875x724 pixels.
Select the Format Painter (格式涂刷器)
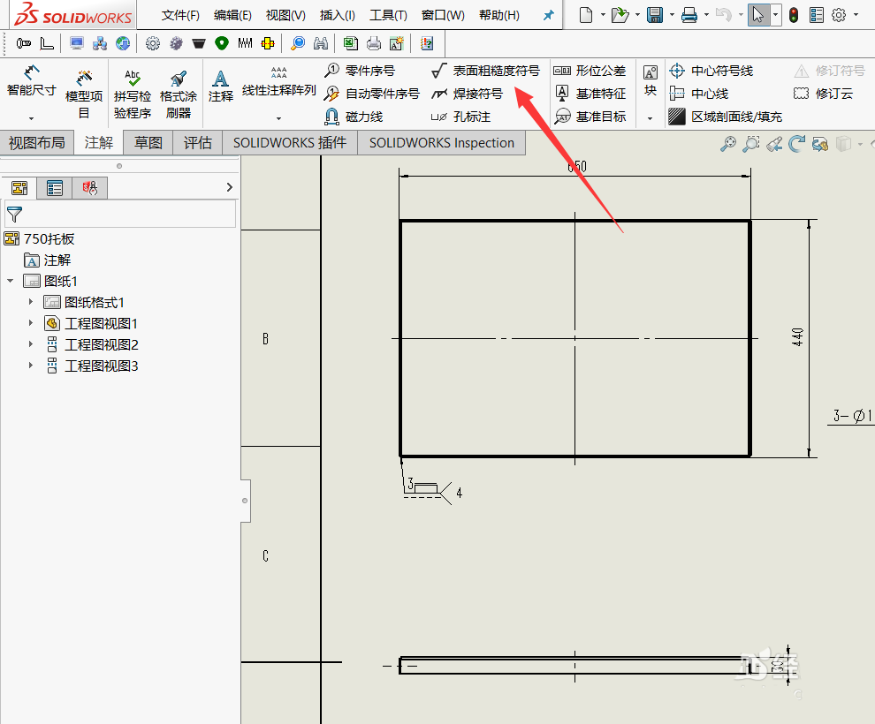[179, 94]
